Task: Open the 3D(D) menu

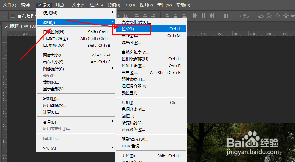Action: tap(130, 5)
